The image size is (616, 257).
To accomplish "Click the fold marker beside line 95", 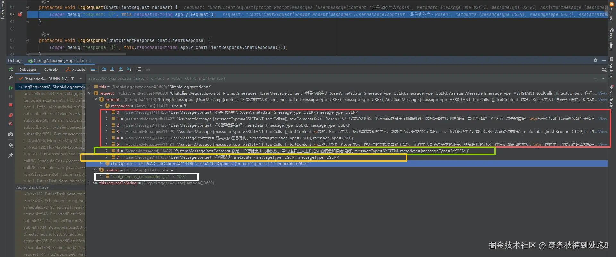I will coord(27,41).
